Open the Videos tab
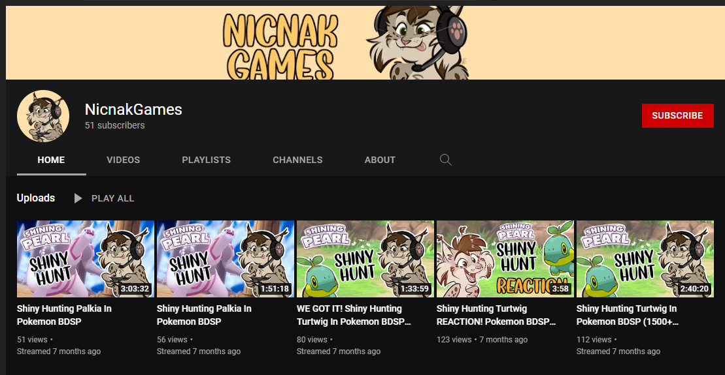The height and width of the screenshot is (375, 725). click(x=123, y=160)
